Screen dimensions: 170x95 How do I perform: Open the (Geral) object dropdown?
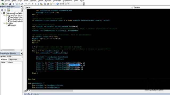[132, 7]
